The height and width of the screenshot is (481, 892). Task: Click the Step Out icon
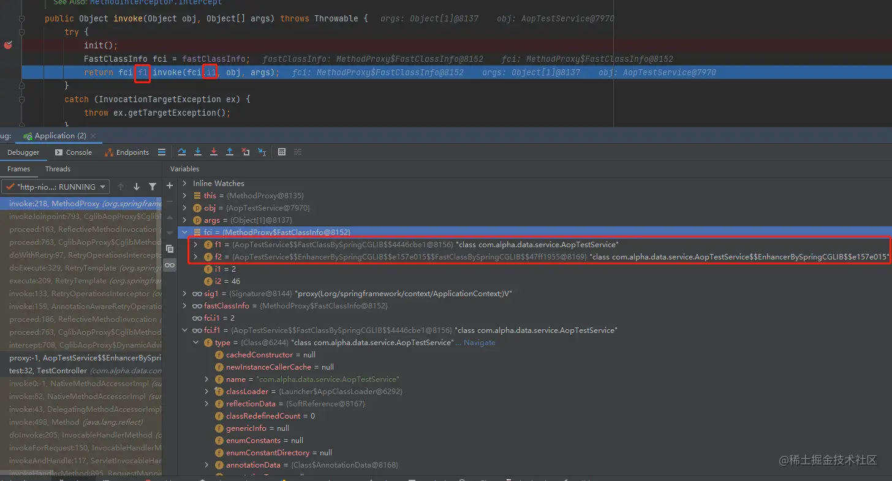pos(230,152)
